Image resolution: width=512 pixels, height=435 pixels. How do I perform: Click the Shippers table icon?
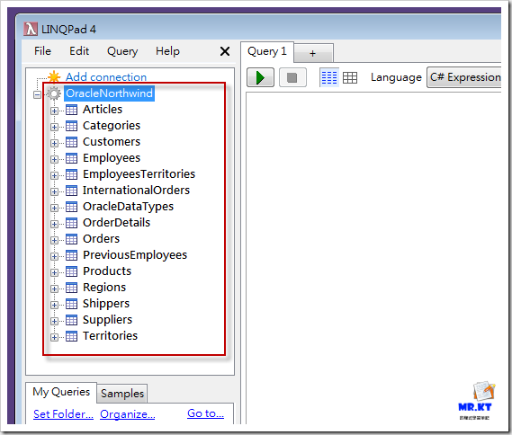pos(71,304)
